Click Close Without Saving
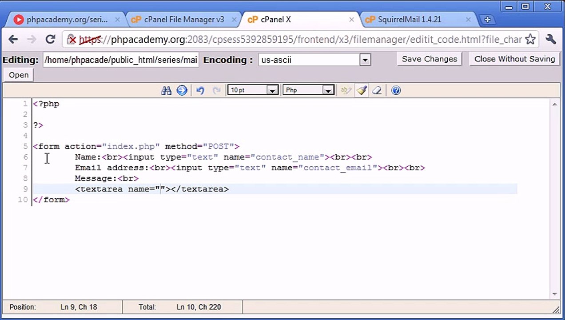 coord(514,59)
